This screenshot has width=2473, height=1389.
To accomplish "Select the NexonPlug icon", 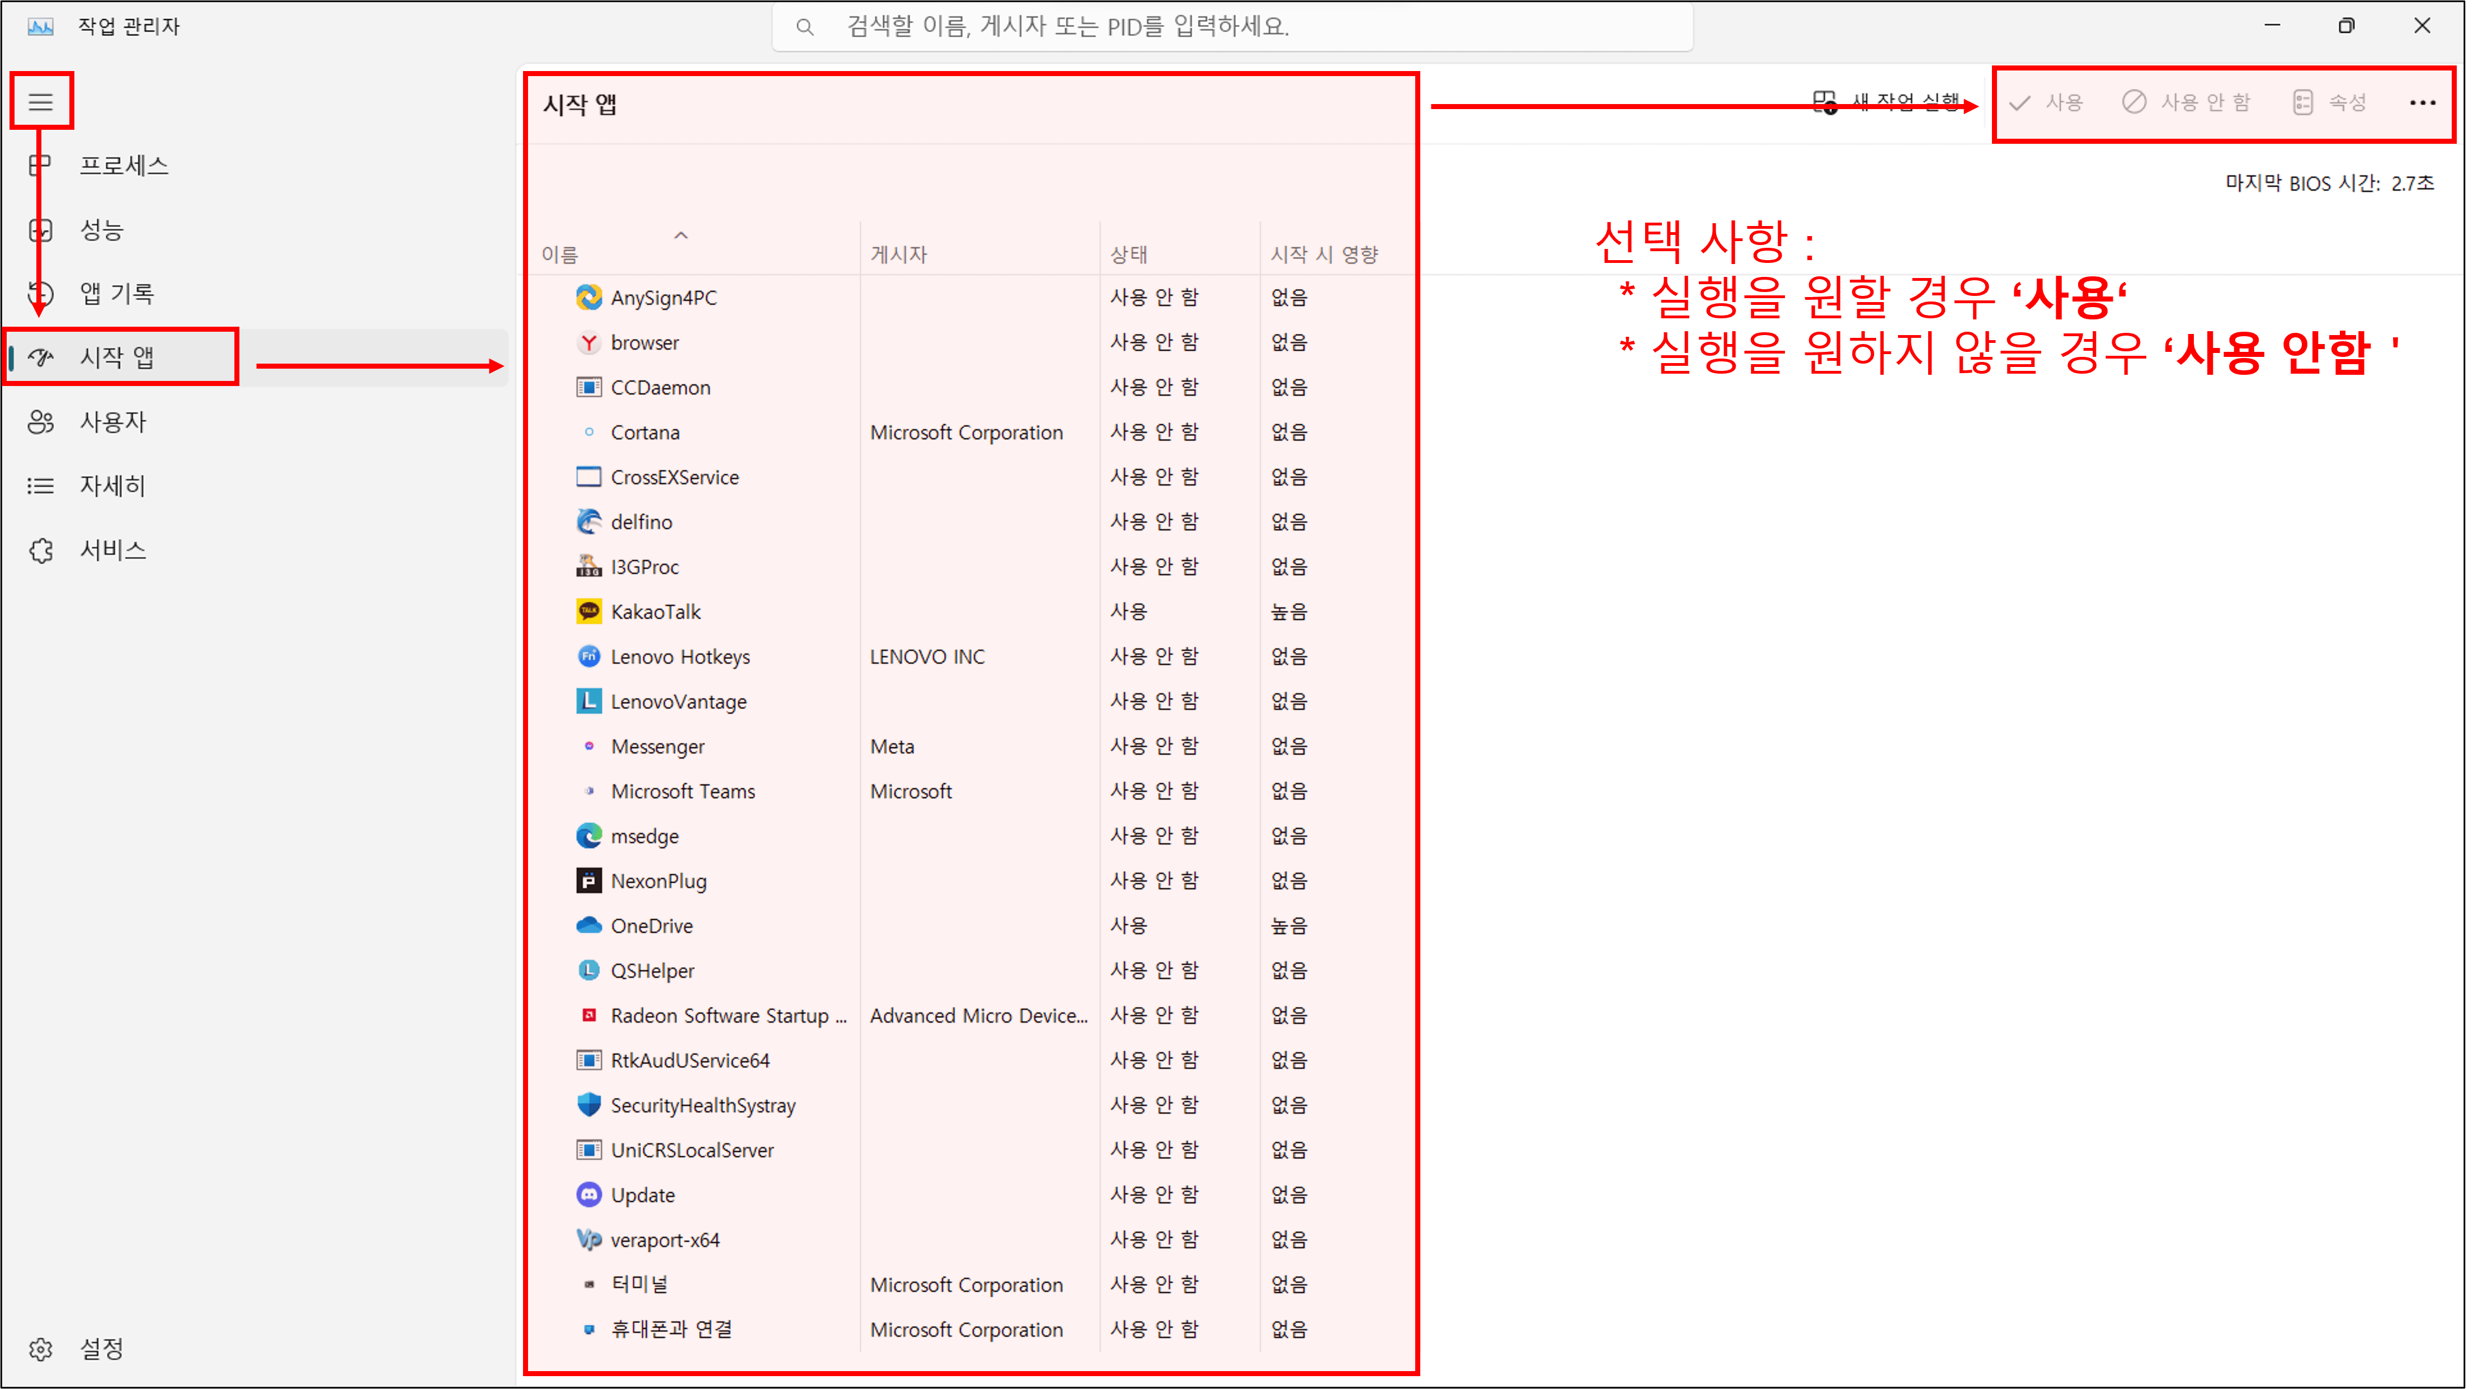I will (x=588, y=881).
